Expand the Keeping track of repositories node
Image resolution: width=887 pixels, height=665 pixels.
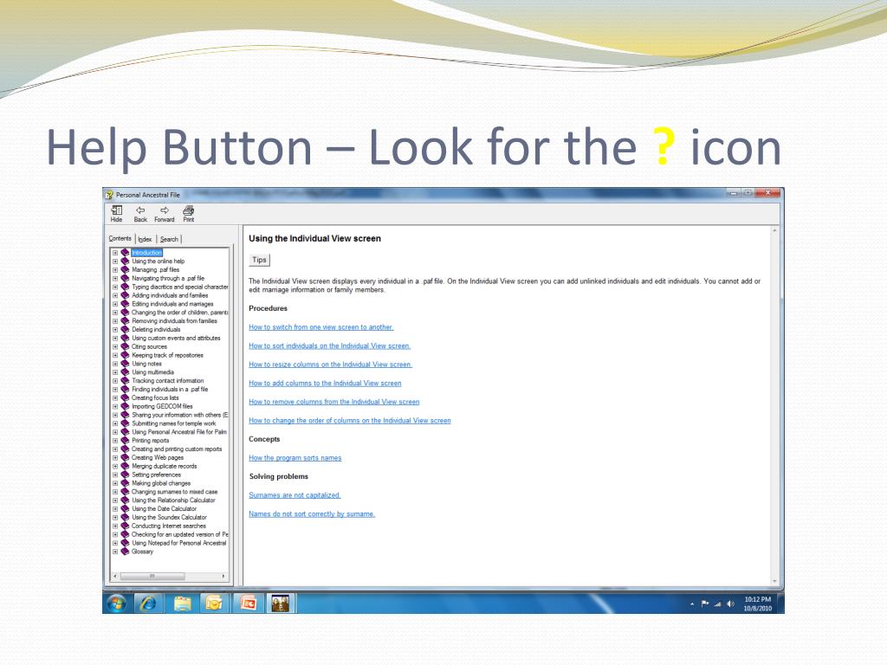(115, 355)
